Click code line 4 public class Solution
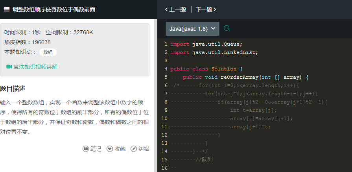Viewport: 352px width, 172px height. [206, 69]
